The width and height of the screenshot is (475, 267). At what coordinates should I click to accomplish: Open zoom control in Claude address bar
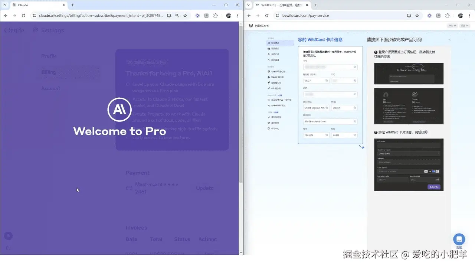coord(177,16)
